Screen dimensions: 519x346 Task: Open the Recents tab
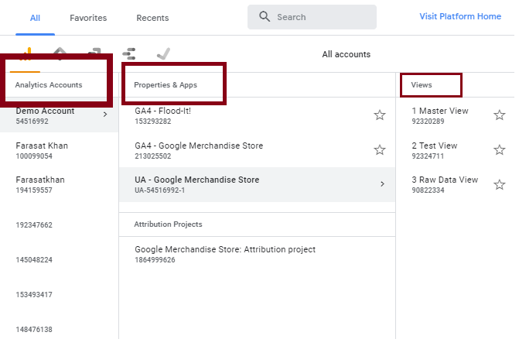coord(152,18)
